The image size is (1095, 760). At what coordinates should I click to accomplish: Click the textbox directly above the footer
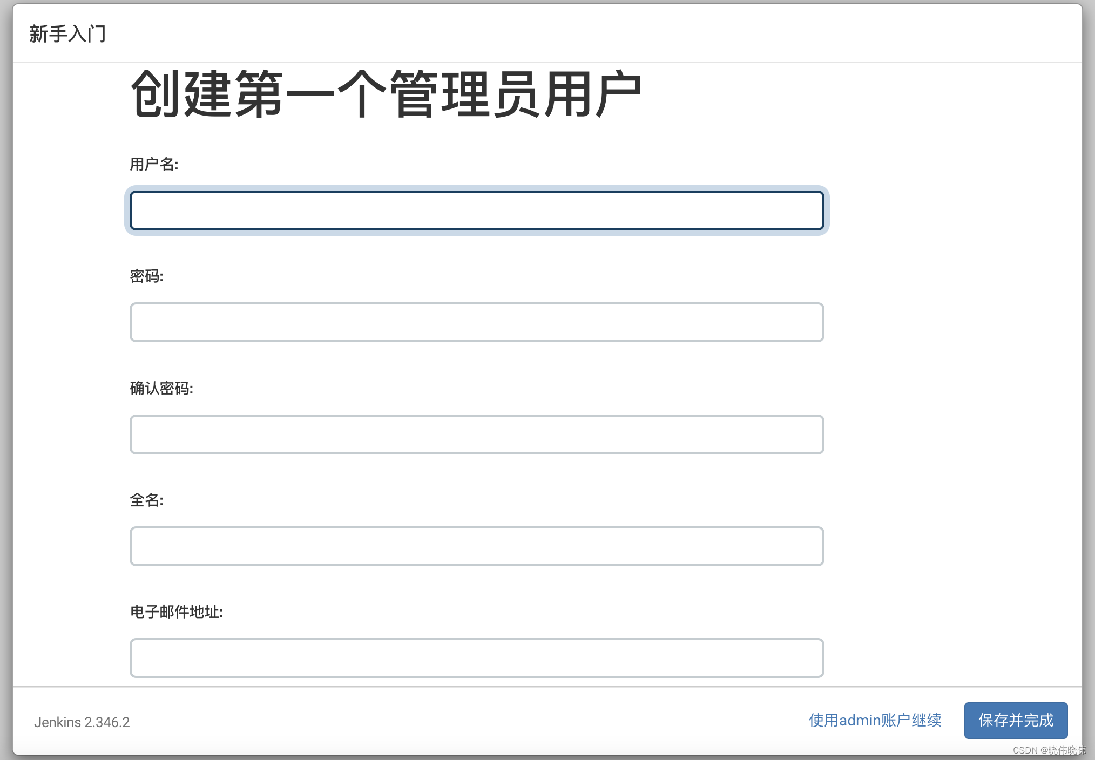[476, 658]
